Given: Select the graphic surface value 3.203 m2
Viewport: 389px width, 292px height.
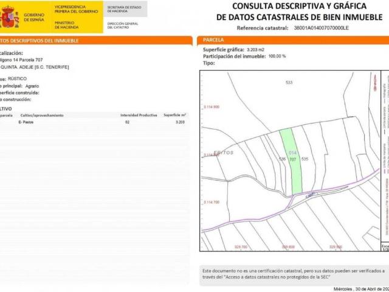Looking at the screenshot, I should click(x=255, y=50).
